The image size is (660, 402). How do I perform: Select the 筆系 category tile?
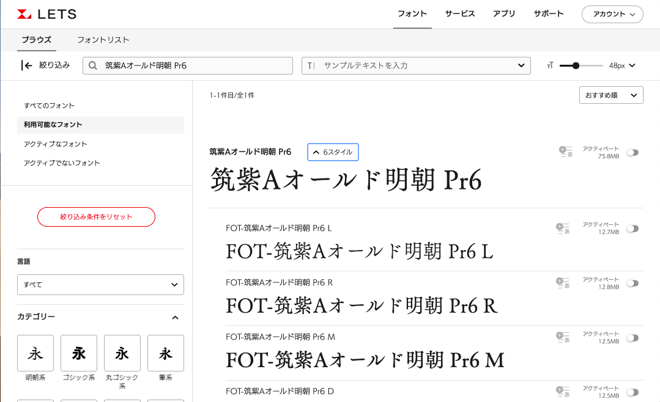[x=165, y=353]
